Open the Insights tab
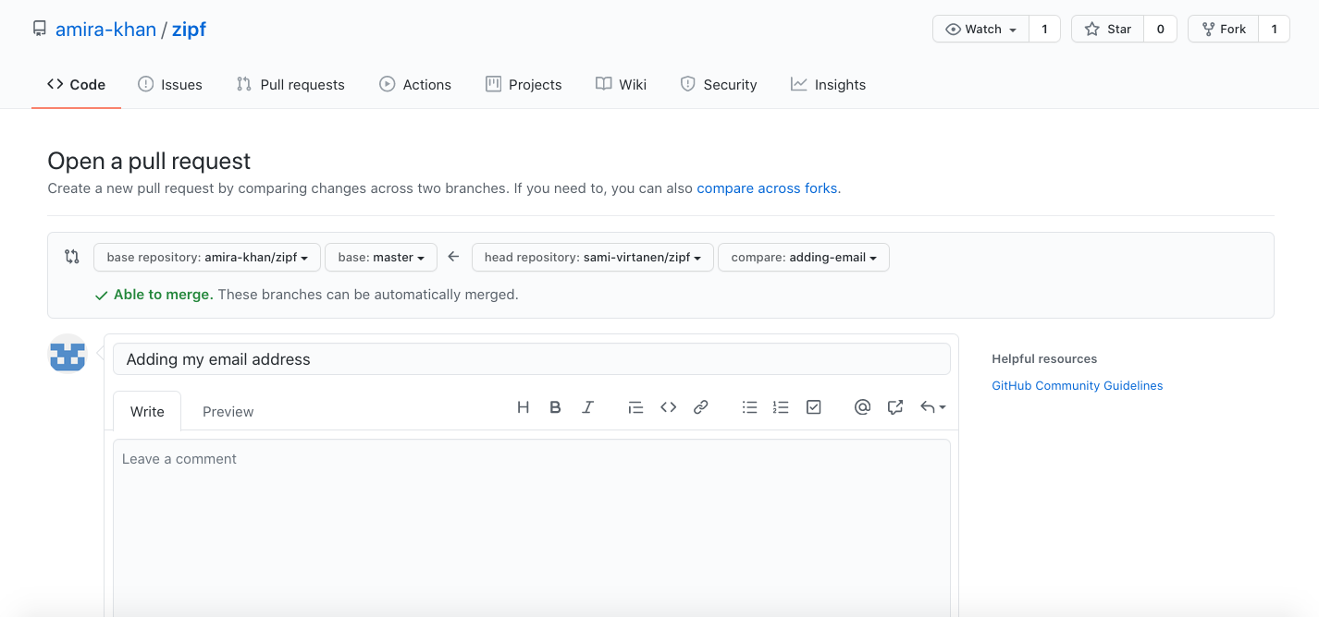1319x617 pixels. click(828, 84)
